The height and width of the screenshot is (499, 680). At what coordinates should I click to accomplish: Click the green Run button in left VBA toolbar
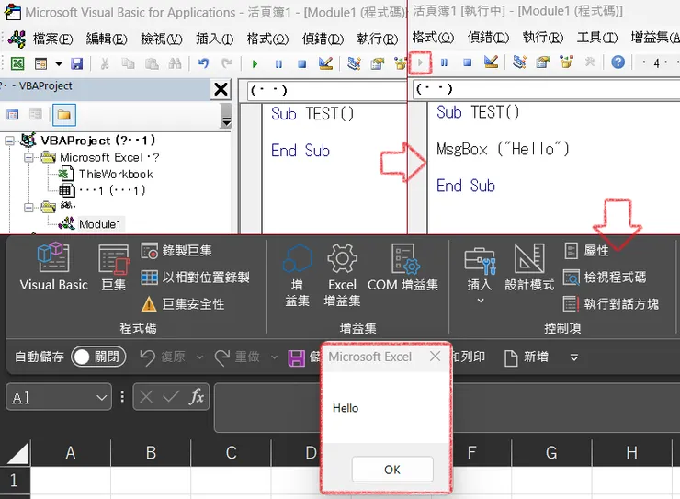[x=255, y=64]
